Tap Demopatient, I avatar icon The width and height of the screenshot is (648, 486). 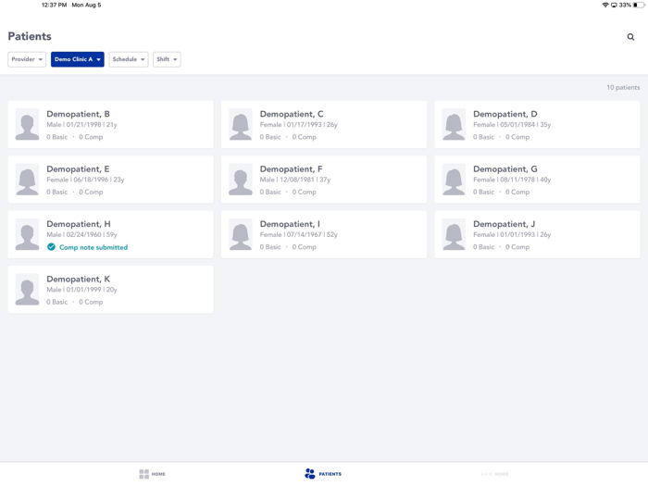click(241, 234)
